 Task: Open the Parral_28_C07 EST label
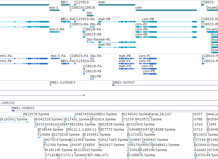coord(160,114)
